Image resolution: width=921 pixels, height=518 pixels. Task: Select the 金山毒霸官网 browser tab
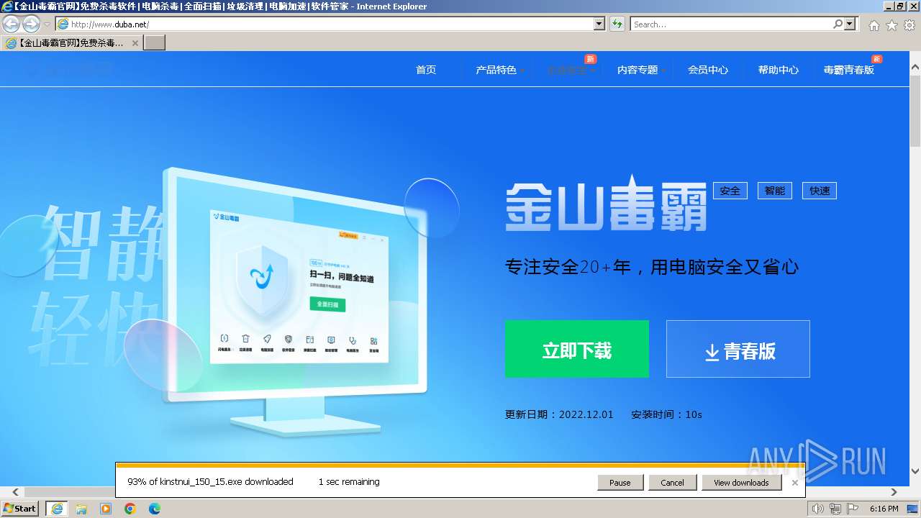click(71, 43)
